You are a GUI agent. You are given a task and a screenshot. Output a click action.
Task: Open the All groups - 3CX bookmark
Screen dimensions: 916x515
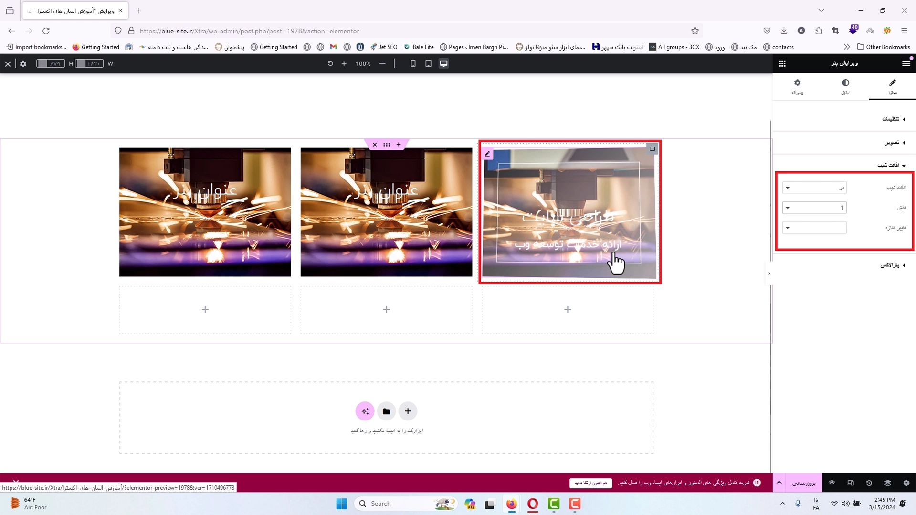click(674, 47)
